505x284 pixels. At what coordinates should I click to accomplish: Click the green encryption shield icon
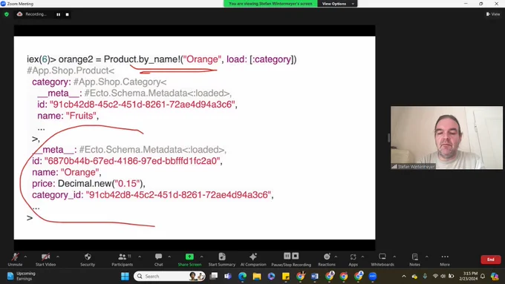point(7,14)
